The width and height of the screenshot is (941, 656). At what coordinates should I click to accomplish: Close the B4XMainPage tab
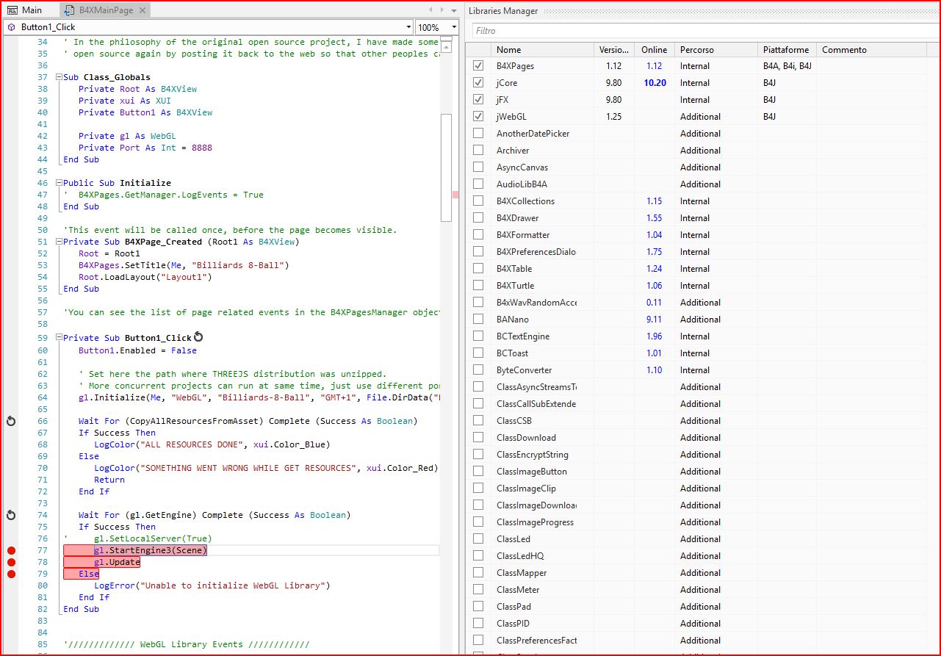(143, 10)
